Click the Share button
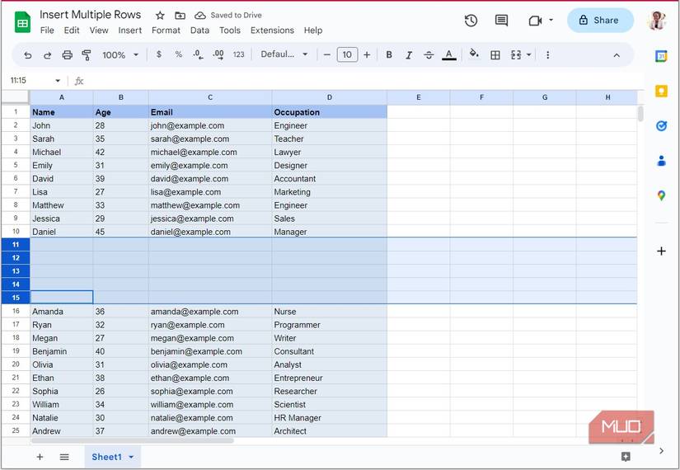Screen dimensions: 680x470 point(600,21)
